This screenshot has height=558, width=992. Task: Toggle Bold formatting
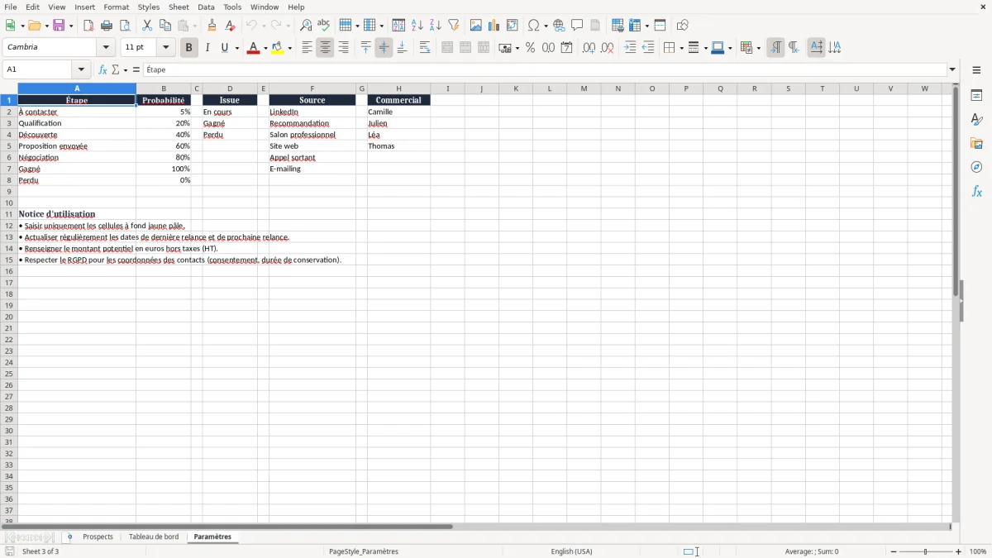click(188, 48)
